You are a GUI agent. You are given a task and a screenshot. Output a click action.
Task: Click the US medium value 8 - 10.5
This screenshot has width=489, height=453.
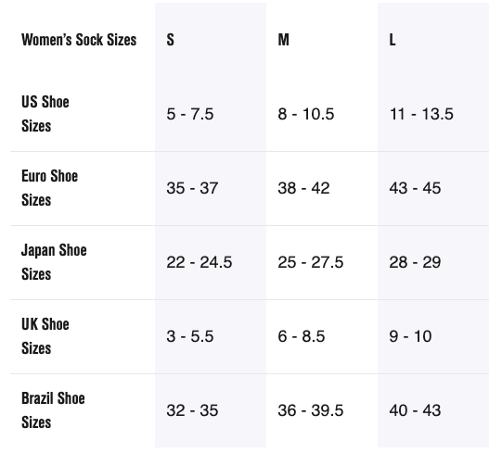(x=306, y=114)
